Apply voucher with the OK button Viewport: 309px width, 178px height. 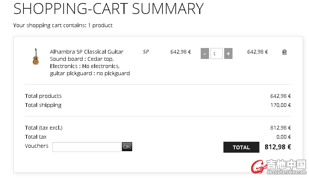coord(127,147)
